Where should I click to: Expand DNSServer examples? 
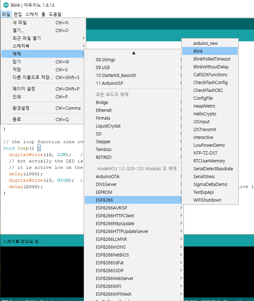[x=133, y=185]
